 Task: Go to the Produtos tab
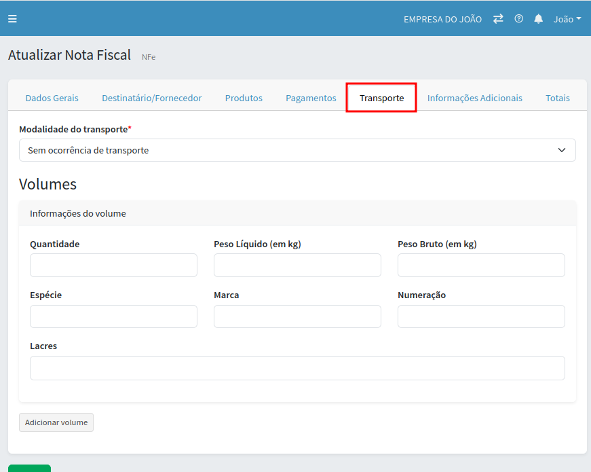[244, 98]
